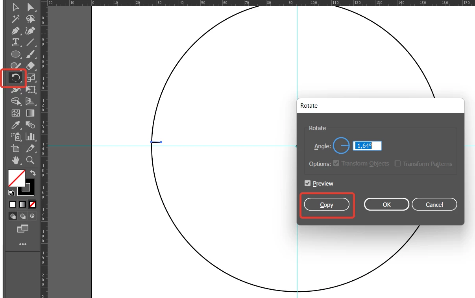Select the Curvature tool
The height and width of the screenshot is (298, 475).
pos(31,31)
